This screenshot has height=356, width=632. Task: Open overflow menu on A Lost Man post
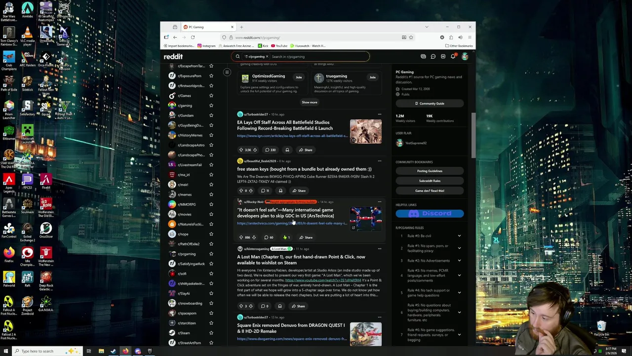click(x=379, y=249)
